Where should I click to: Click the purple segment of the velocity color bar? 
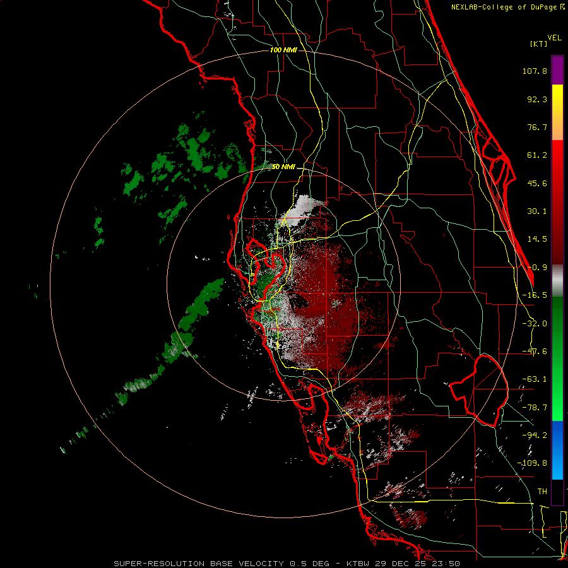click(557, 70)
